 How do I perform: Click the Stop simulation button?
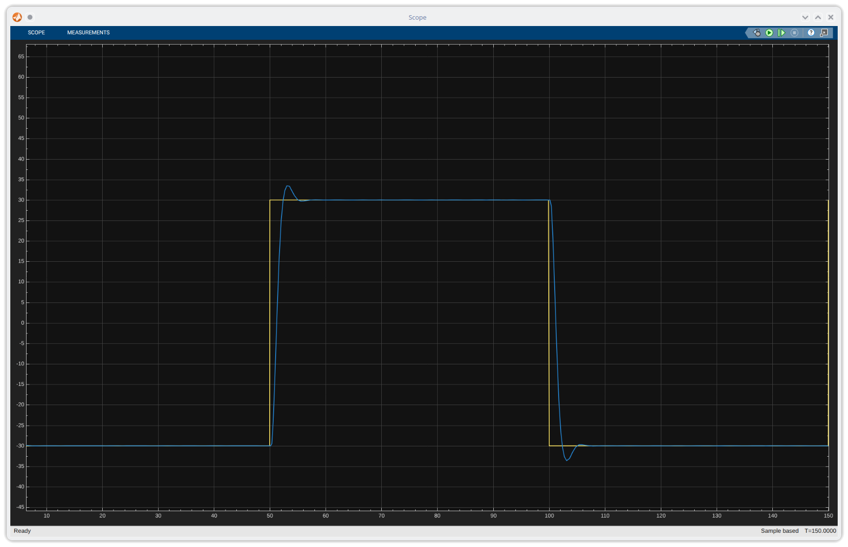tap(794, 33)
